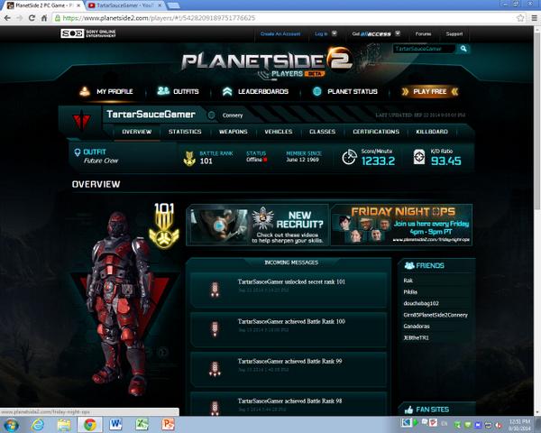Switch to the Certifications tab

click(376, 132)
